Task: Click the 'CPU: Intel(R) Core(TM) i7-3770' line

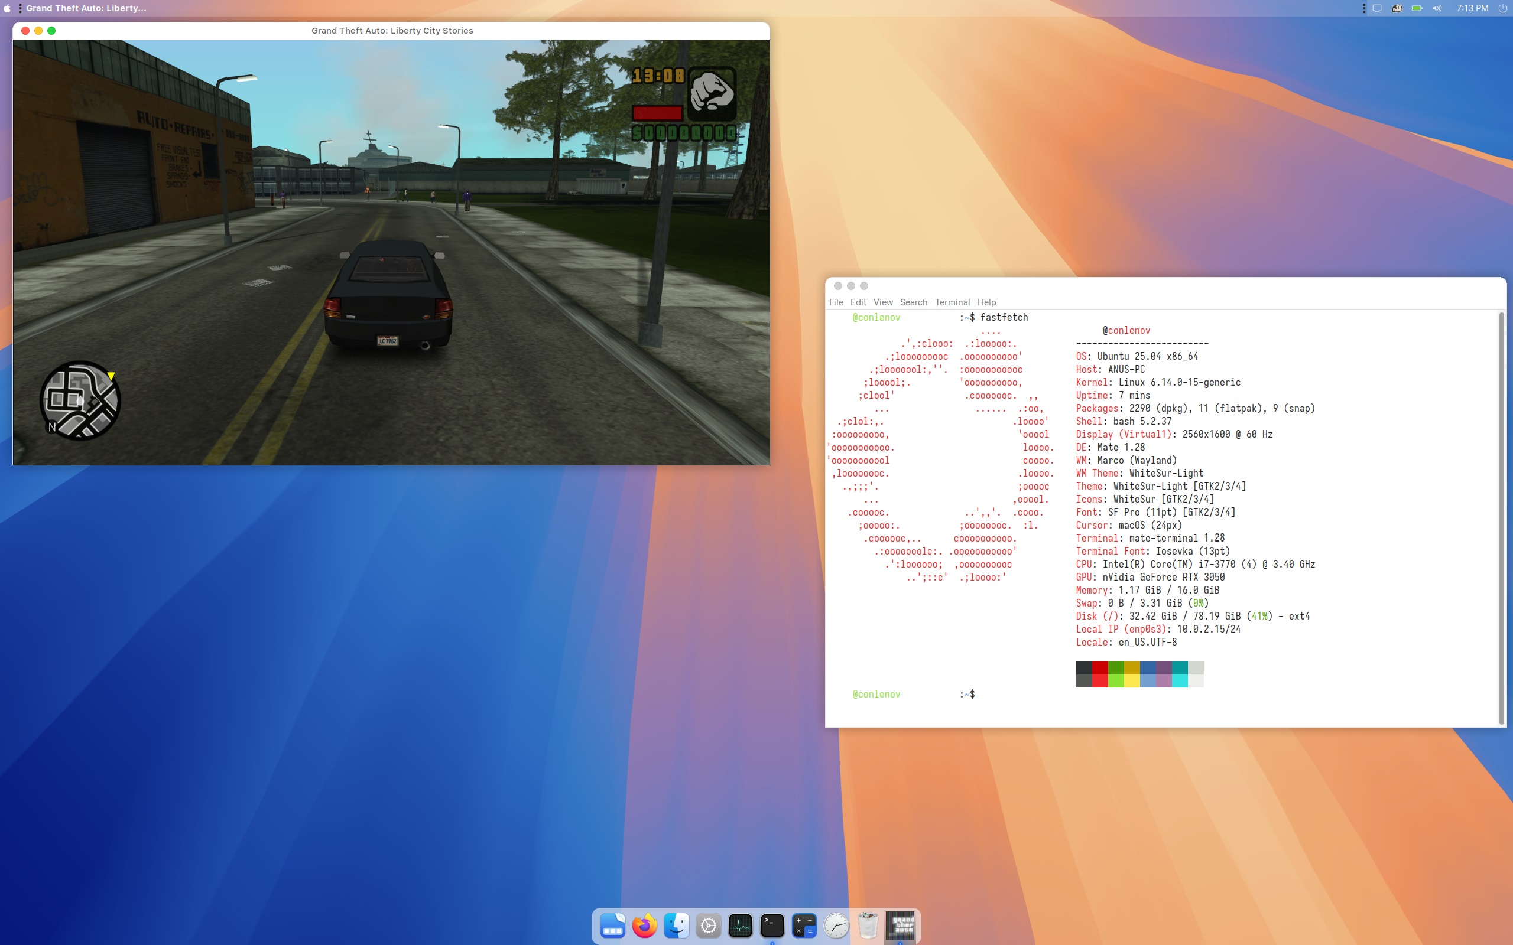Action: pyautogui.click(x=1196, y=565)
